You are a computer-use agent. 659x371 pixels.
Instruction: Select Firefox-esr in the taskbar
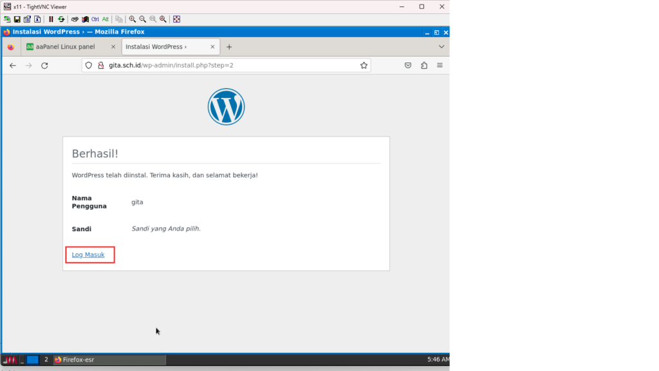pyautogui.click(x=108, y=359)
